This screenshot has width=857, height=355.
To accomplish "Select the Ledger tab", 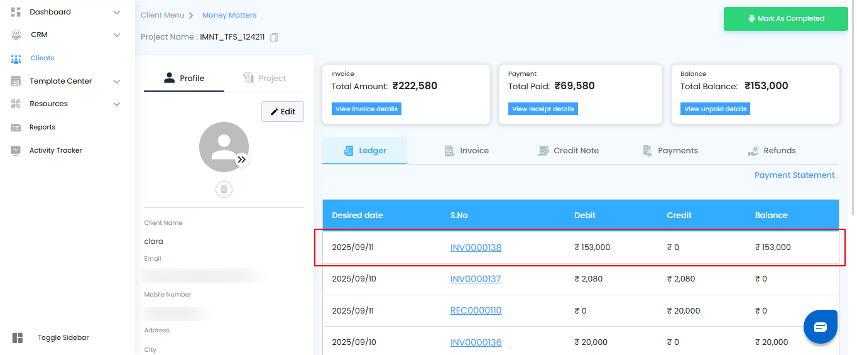I will point(364,151).
